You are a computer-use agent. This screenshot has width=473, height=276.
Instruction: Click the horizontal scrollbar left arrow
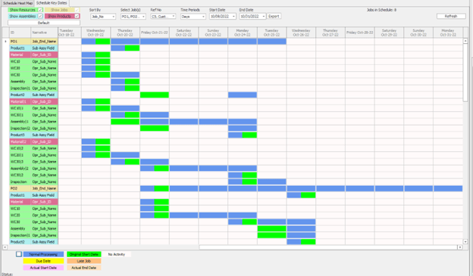[5, 247]
